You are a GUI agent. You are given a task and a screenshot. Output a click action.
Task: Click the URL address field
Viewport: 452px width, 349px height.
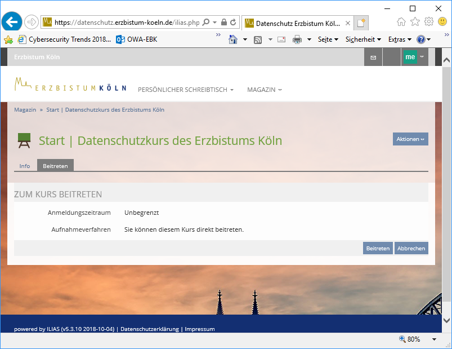pyautogui.click(x=127, y=23)
